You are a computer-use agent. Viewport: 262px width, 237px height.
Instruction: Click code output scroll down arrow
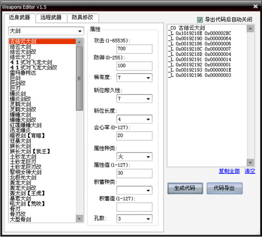[x=250, y=162]
